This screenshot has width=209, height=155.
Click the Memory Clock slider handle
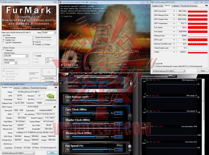click(96, 137)
